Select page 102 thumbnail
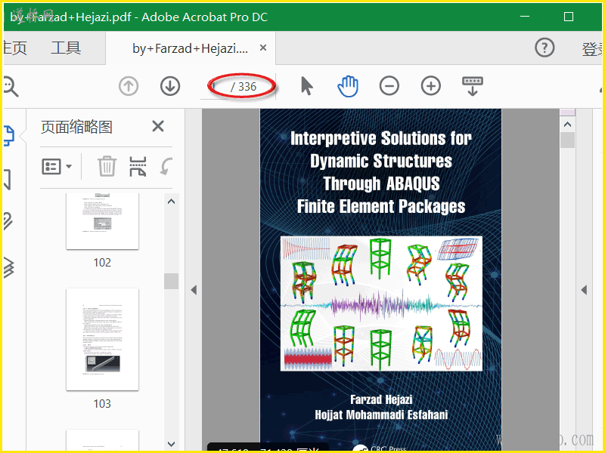605x453 pixels. click(x=102, y=221)
